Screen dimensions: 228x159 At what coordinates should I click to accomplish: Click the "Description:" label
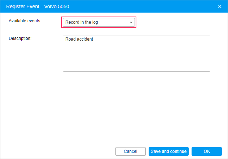(x=20, y=38)
